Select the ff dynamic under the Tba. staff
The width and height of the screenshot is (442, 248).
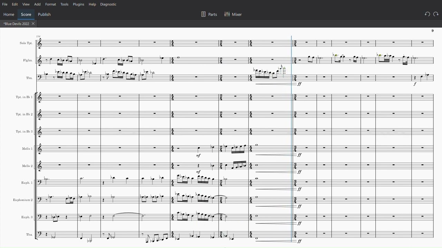[x=299, y=241]
